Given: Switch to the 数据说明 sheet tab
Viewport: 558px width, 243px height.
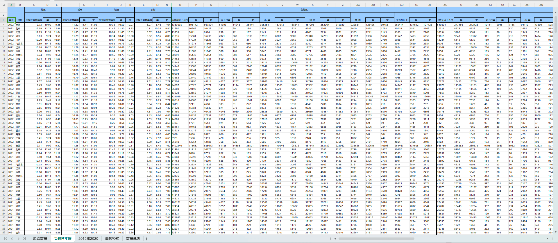Looking at the screenshot, I should (133, 239).
